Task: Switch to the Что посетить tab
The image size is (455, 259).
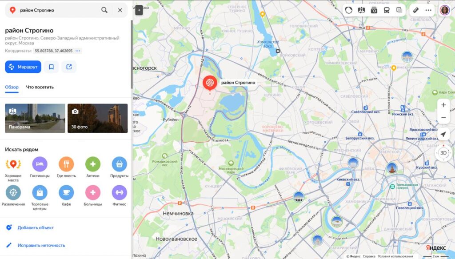Action: pos(40,87)
